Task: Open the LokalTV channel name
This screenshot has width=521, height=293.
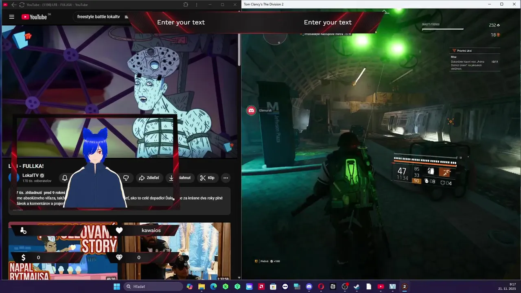Action: 31,175
